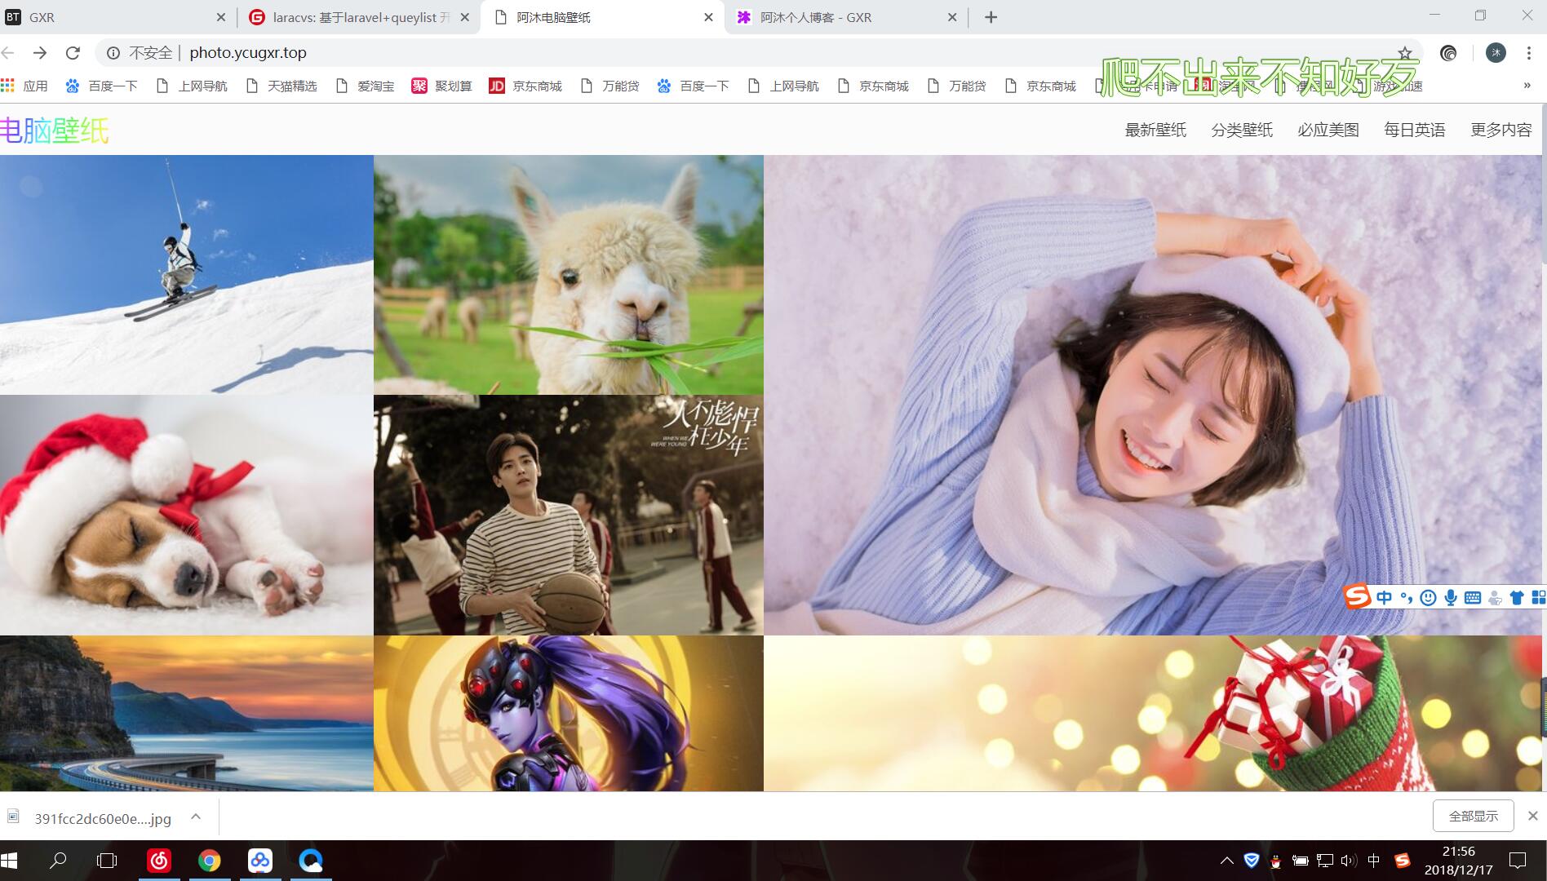Click the 全部显示 downloads button

click(1474, 816)
